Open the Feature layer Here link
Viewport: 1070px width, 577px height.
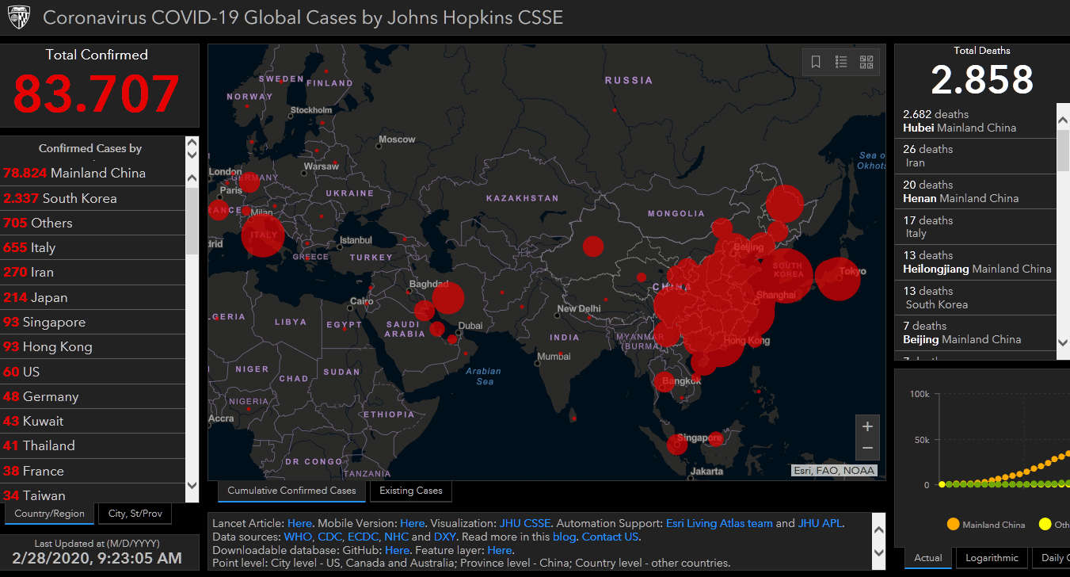pos(499,550)
